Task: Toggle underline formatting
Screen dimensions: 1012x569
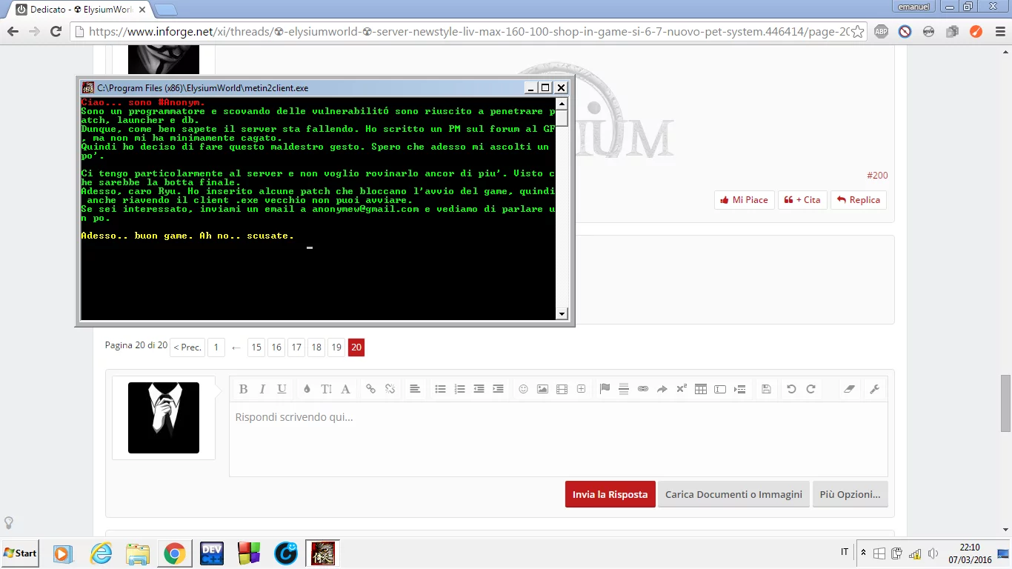Action: point(282,389)
